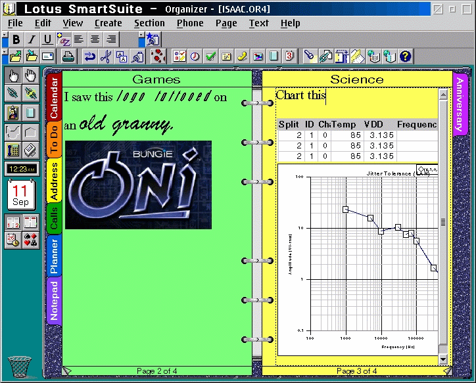This screenshot has width=476, height=383.
Task: Open Help with the question mark icon
Action: point(405,56)
